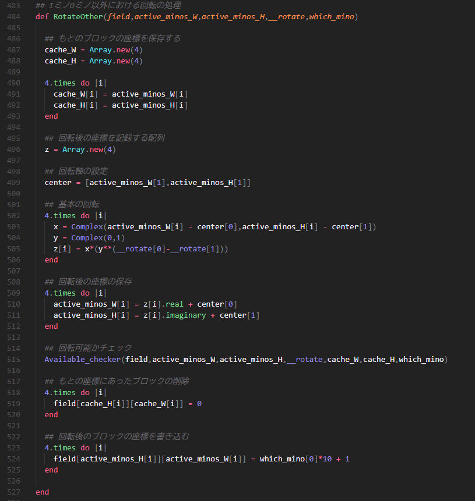
Task: Click Available_checker on line 515
Action: (83, 360)
